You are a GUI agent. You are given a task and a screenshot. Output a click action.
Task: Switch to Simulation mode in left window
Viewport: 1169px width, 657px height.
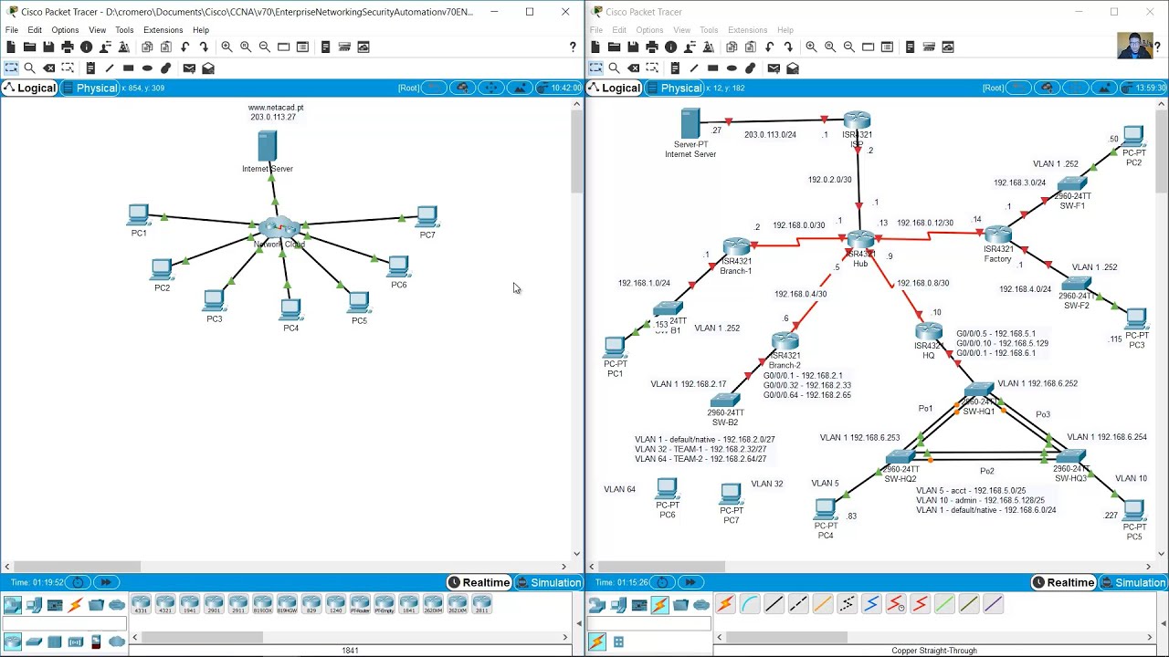(548, 582)
